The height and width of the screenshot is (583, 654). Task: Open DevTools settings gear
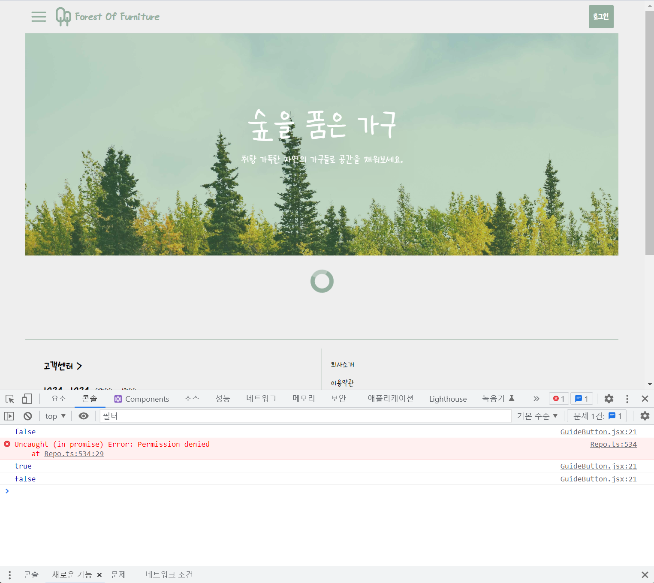point(609,399)
